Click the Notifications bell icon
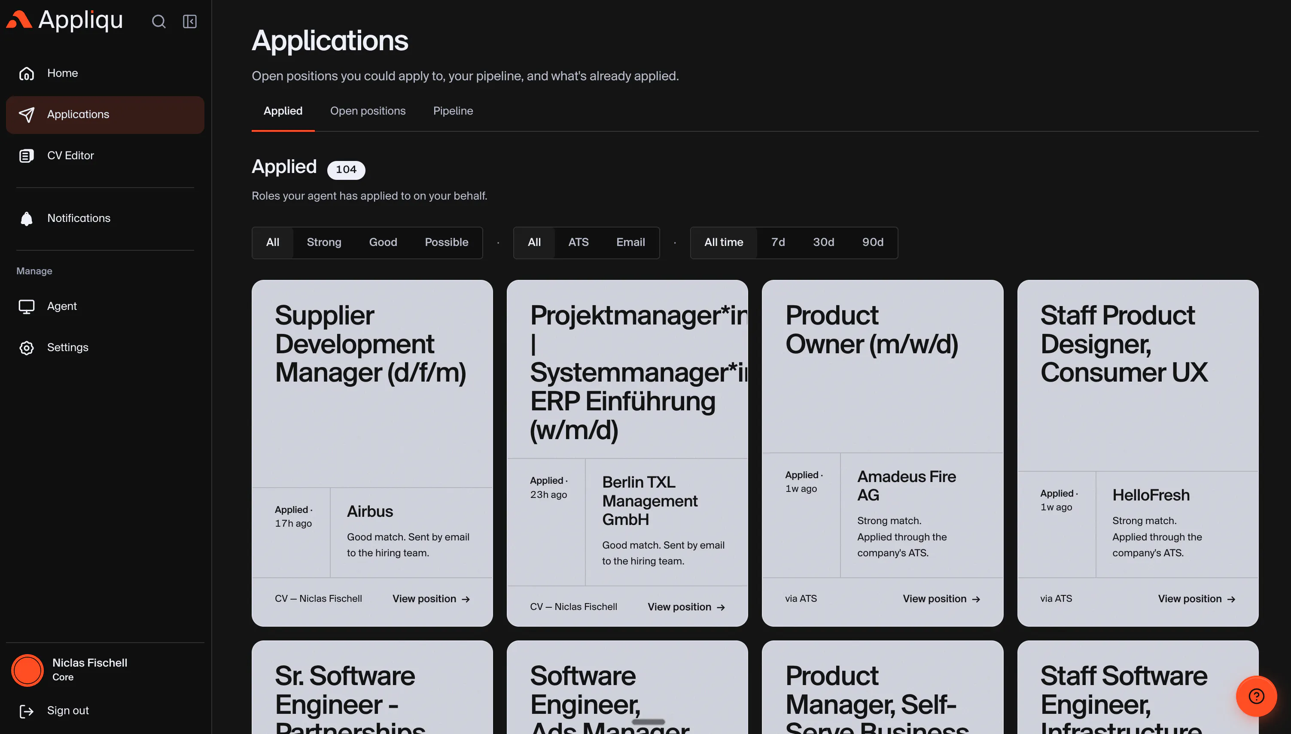1291x734 pixels. pos(26,218)
